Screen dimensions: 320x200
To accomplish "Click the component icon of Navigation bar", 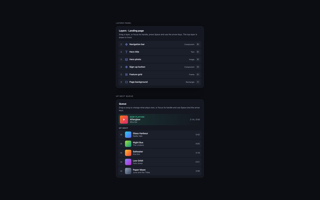I will coord(126,45).
